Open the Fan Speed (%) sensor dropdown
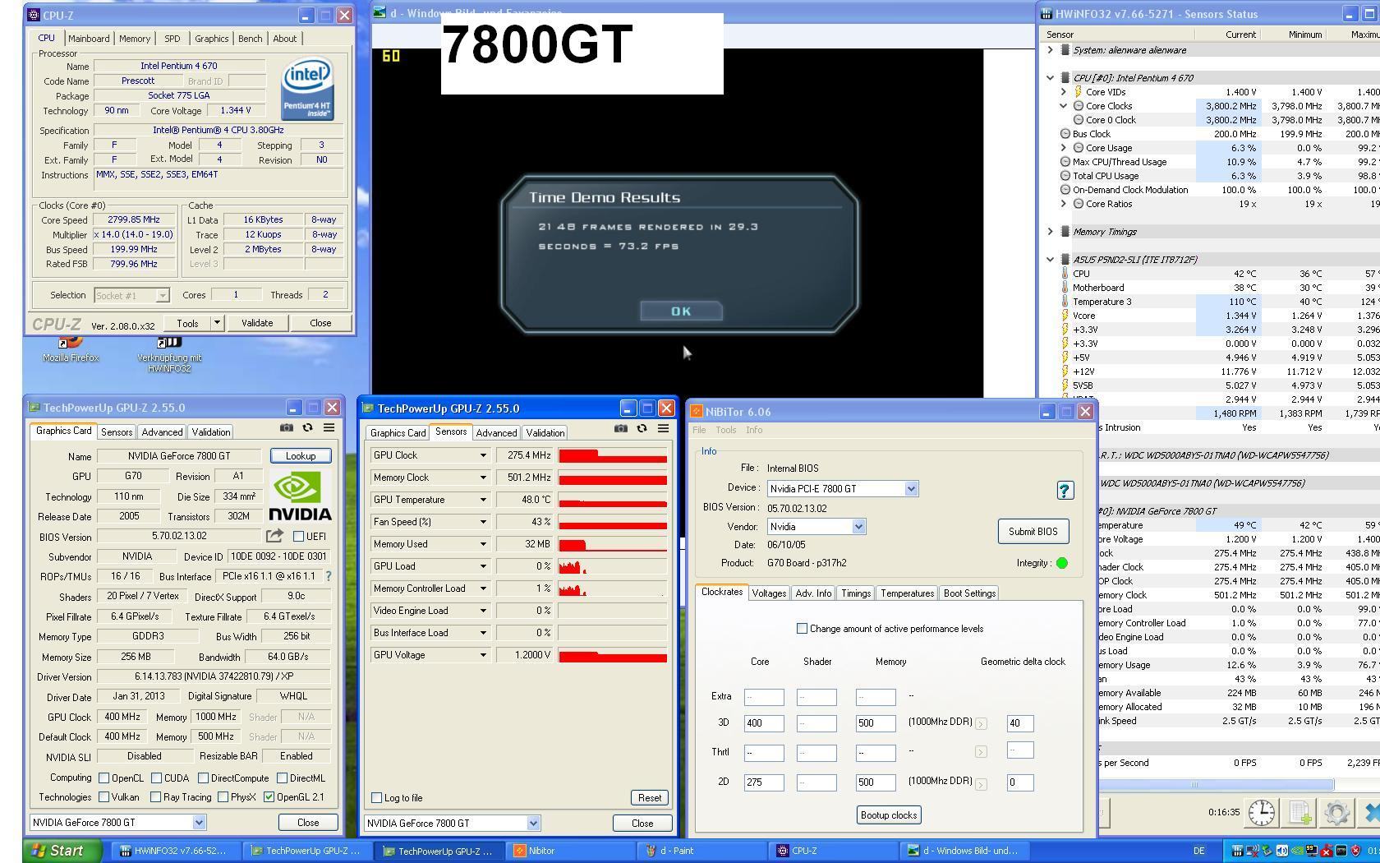This screenshot has height=863, width=1380. pos(483,522)
